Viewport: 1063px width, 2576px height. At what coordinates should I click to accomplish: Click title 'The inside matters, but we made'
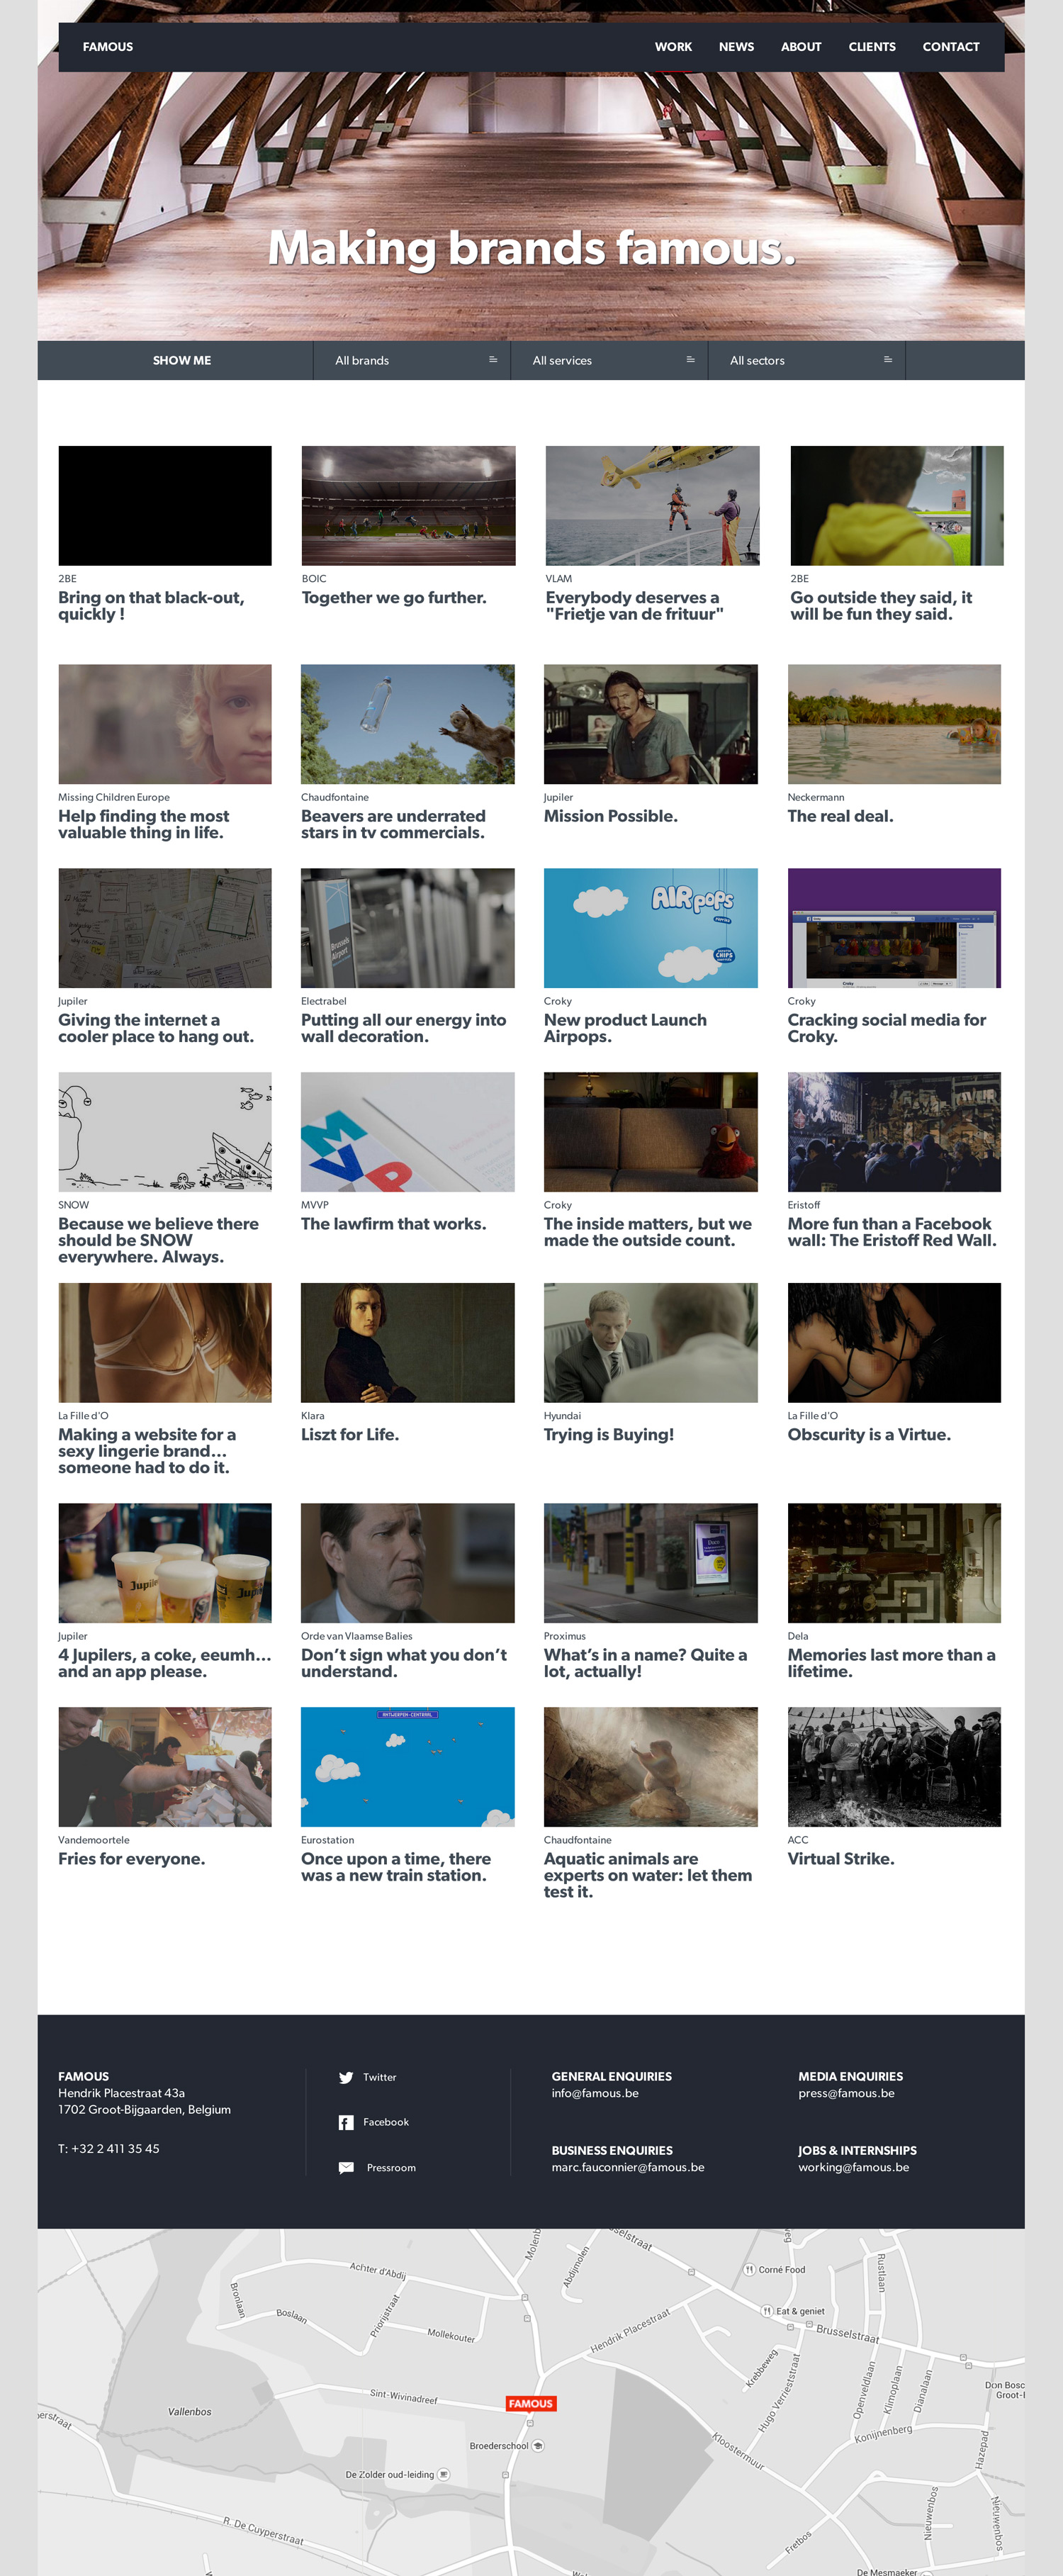click(647, 1232)
